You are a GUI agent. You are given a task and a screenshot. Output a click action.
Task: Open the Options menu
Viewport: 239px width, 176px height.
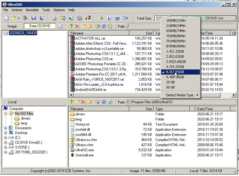click(x=59, y=10)
